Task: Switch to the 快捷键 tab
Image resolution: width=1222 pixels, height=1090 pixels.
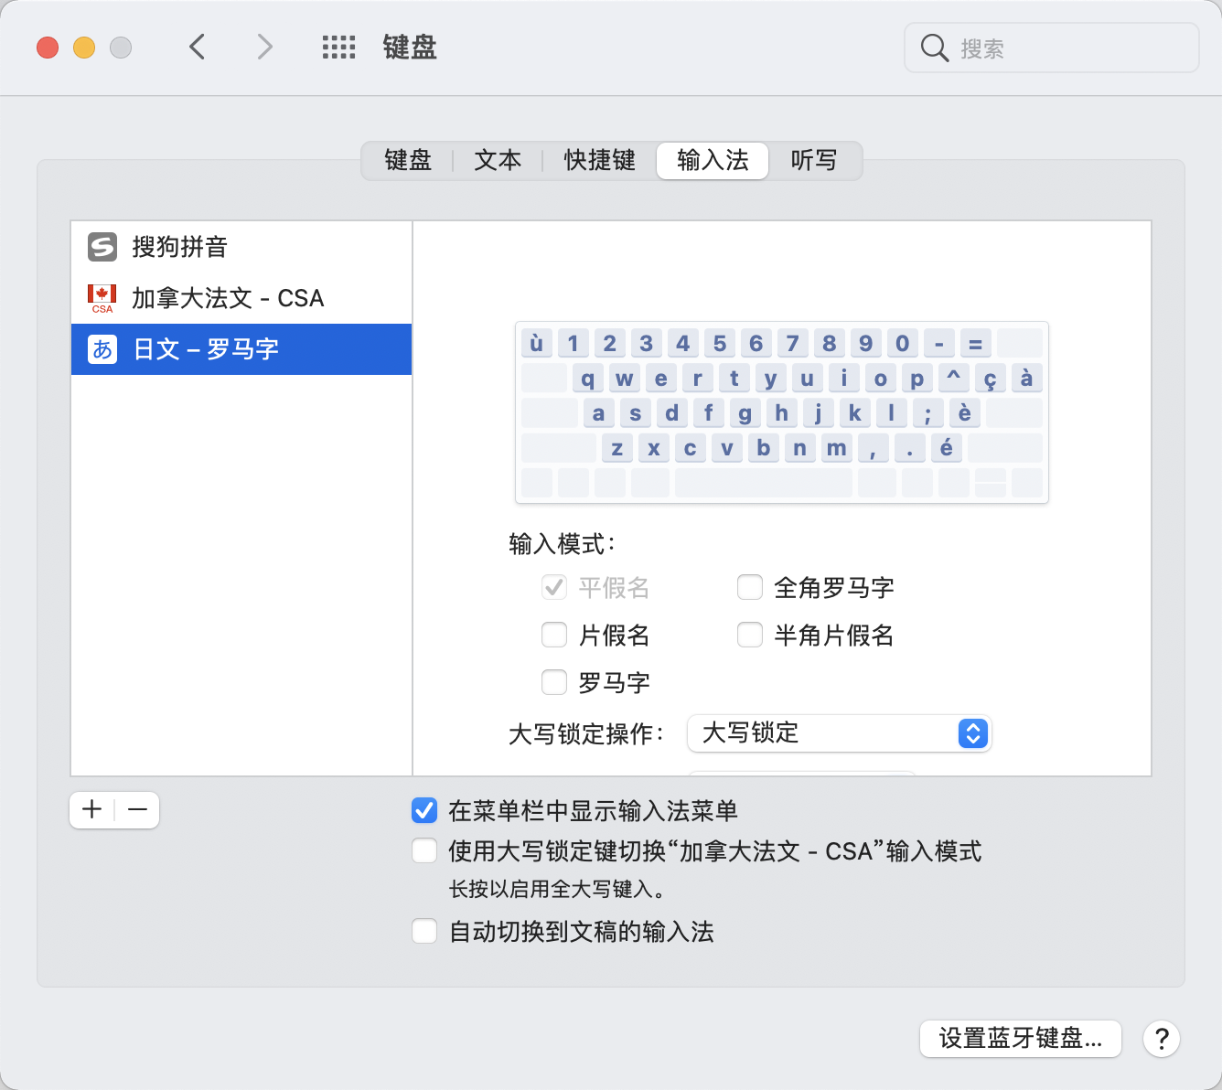Action: click(599, 161)
